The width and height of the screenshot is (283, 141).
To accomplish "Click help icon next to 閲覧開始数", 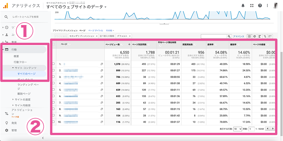I will 195,44.
